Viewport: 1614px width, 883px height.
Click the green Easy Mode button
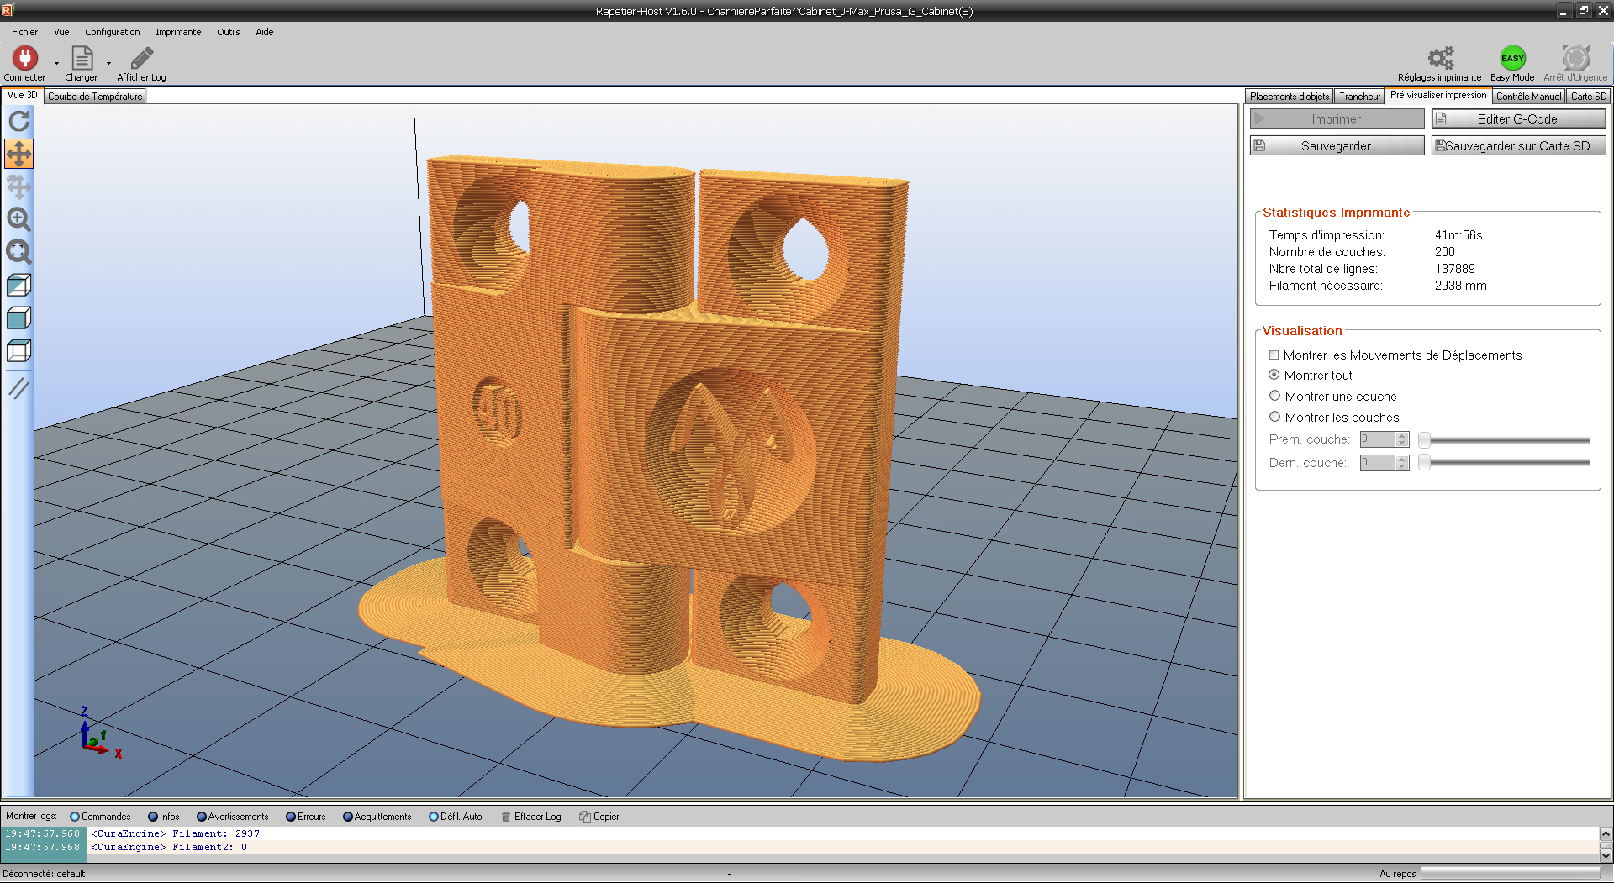coord(1511,59)
